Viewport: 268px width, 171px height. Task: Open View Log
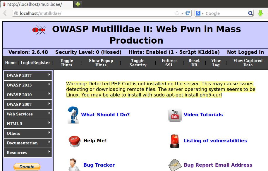coord(216,63)
